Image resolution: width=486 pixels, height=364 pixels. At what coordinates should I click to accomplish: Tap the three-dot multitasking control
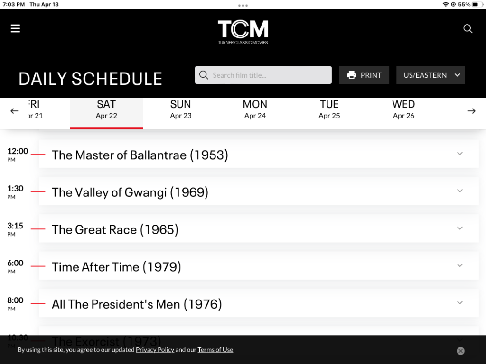243,5
